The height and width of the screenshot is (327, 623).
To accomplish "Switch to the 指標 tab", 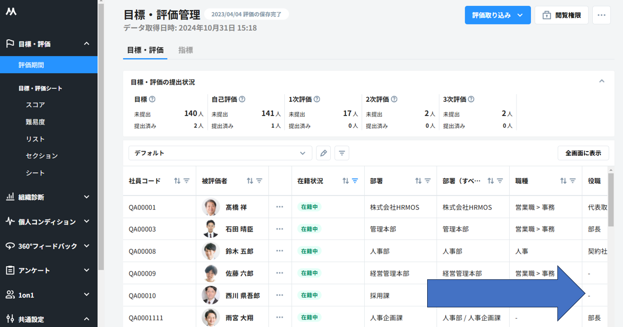I will (185, 50).
